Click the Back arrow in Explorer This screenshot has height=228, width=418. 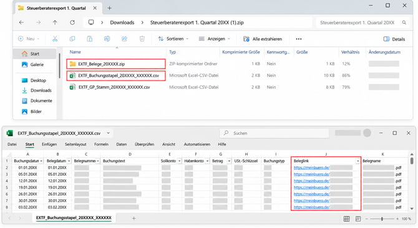(21, 22)
